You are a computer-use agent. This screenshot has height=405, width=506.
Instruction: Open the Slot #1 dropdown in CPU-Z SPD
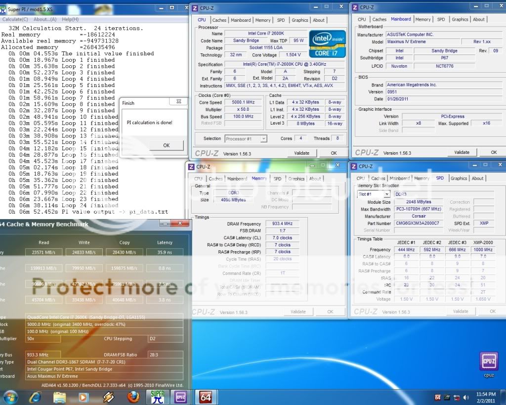point(387,194)
